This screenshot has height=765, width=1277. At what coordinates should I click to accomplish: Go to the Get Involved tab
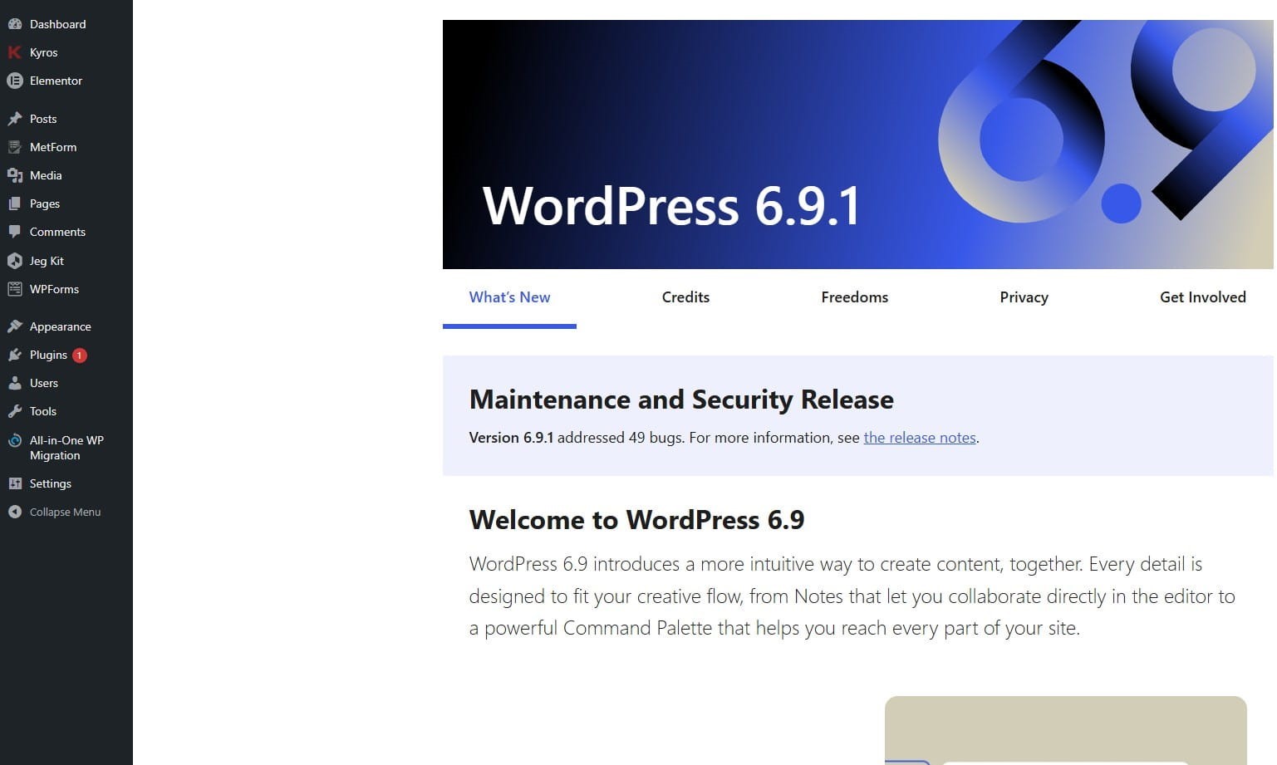click(1202, 297)
